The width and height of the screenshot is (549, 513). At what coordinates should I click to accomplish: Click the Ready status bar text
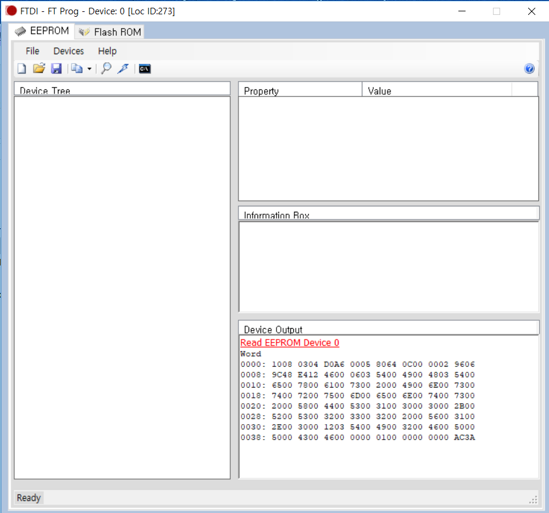coord(29,498)
